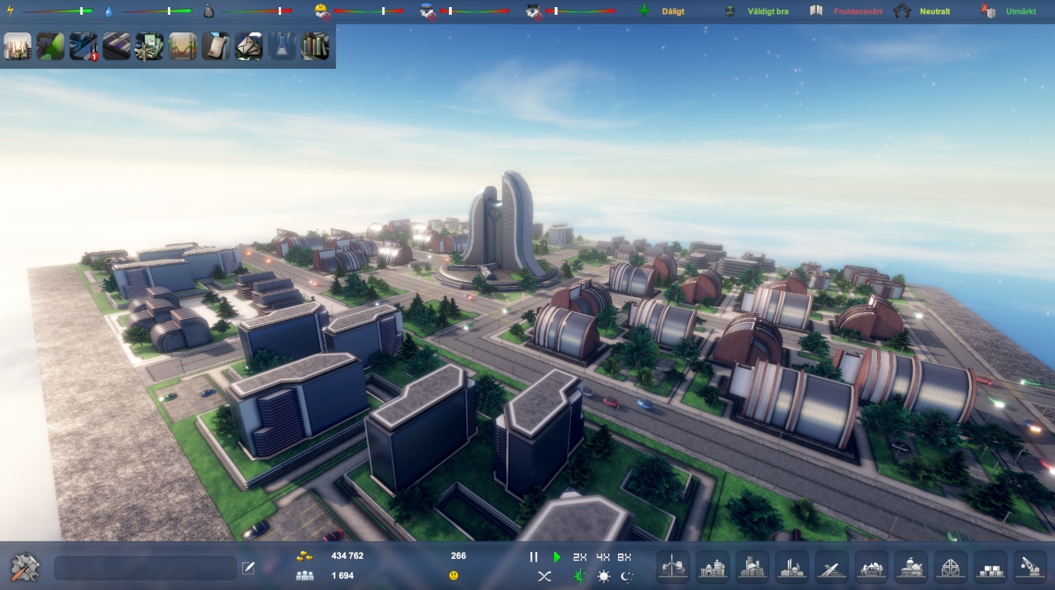Image resolution: width=1055 pixels, height=590 pixels.
Task: Open the solar panel grid view icon
Action: pyautogui.click(x=117, y=46)
